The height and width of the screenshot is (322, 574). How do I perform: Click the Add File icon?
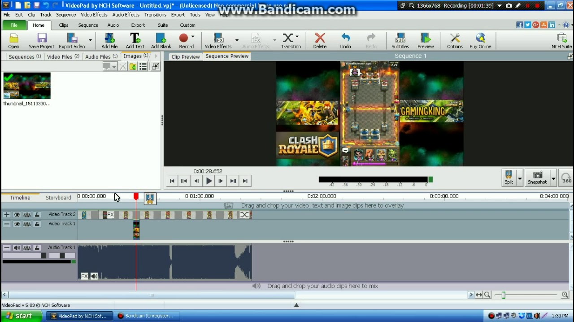click(x=109, y=41)
